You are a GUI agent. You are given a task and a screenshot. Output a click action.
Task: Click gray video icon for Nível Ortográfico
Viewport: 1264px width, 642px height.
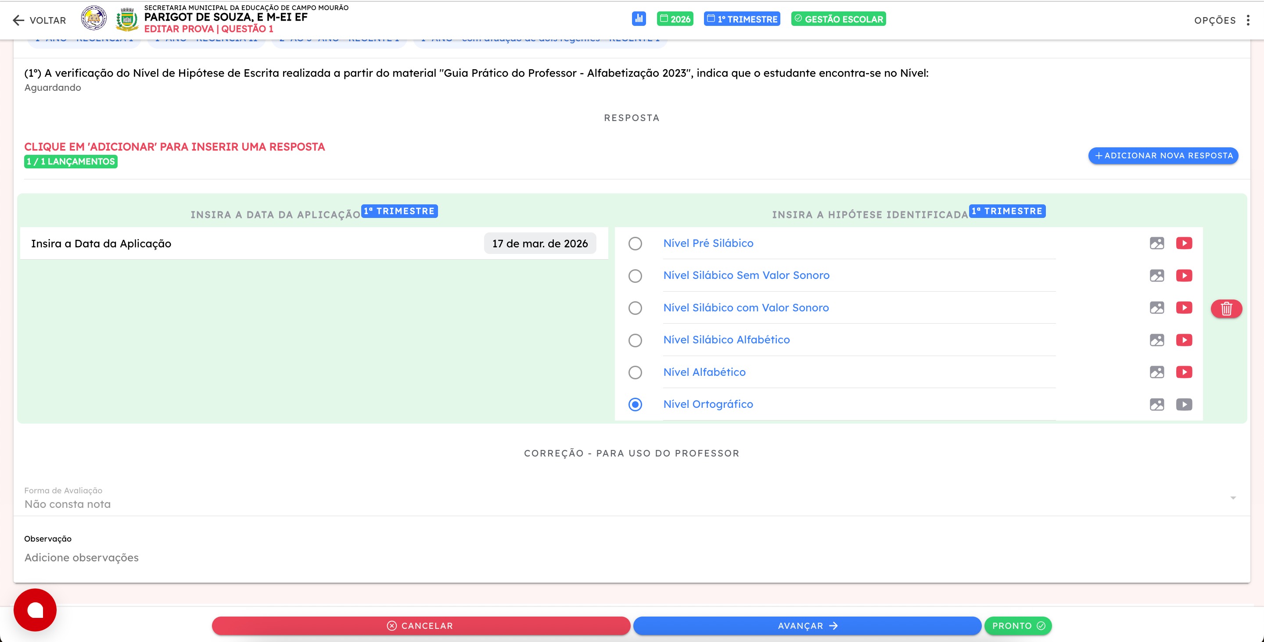[x=1184, y=404]
